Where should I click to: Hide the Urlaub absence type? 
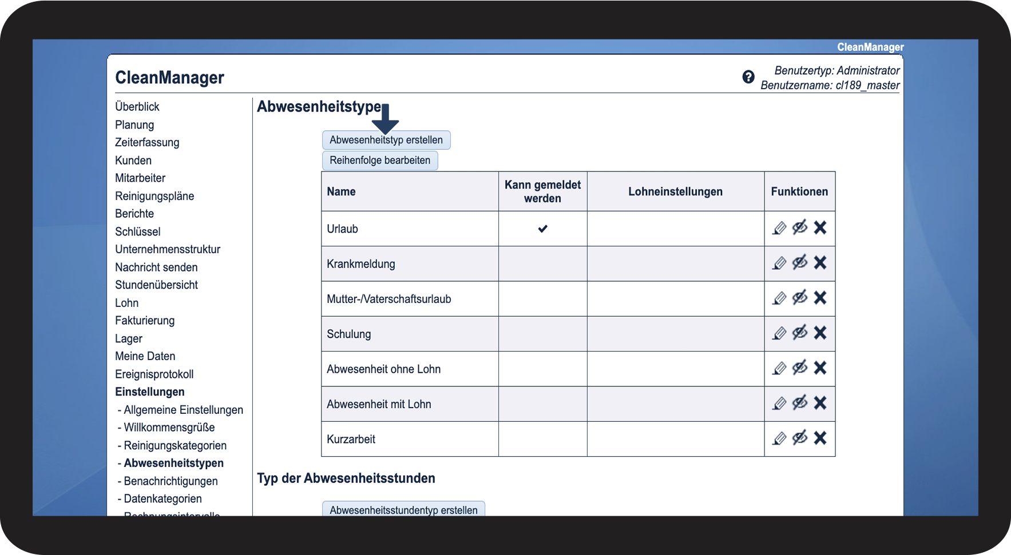click(800, 227)
